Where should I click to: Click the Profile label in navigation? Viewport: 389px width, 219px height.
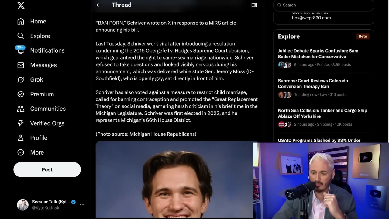pyautogui.click(x=39, y=138)
